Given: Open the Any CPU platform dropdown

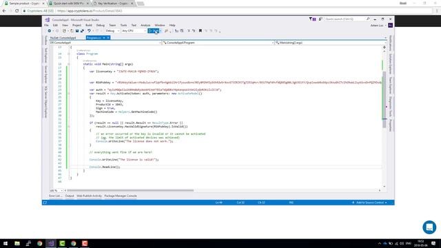Looking at the screenshot, I should [x=134, y=30].
